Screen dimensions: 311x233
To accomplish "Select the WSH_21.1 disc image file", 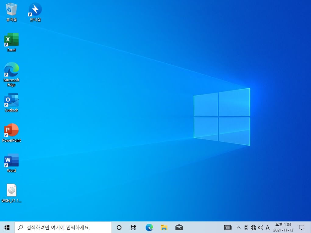I will [x=12, y=193].
